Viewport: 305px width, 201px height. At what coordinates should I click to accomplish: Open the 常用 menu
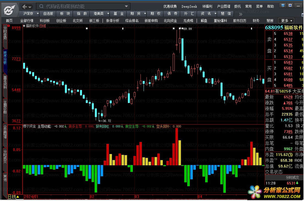(x=248, y=6)
